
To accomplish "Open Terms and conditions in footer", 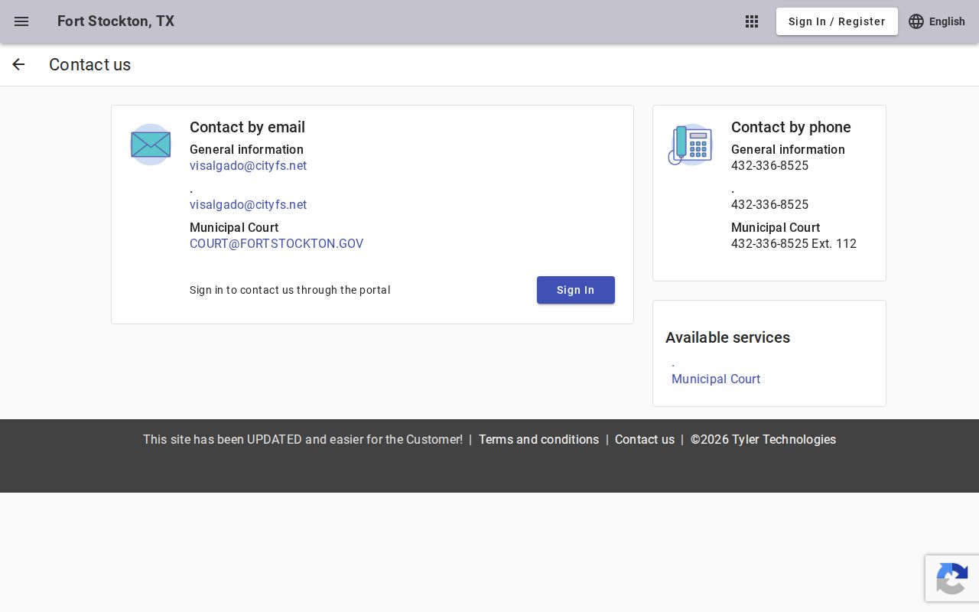I will [x=538, y=439].
